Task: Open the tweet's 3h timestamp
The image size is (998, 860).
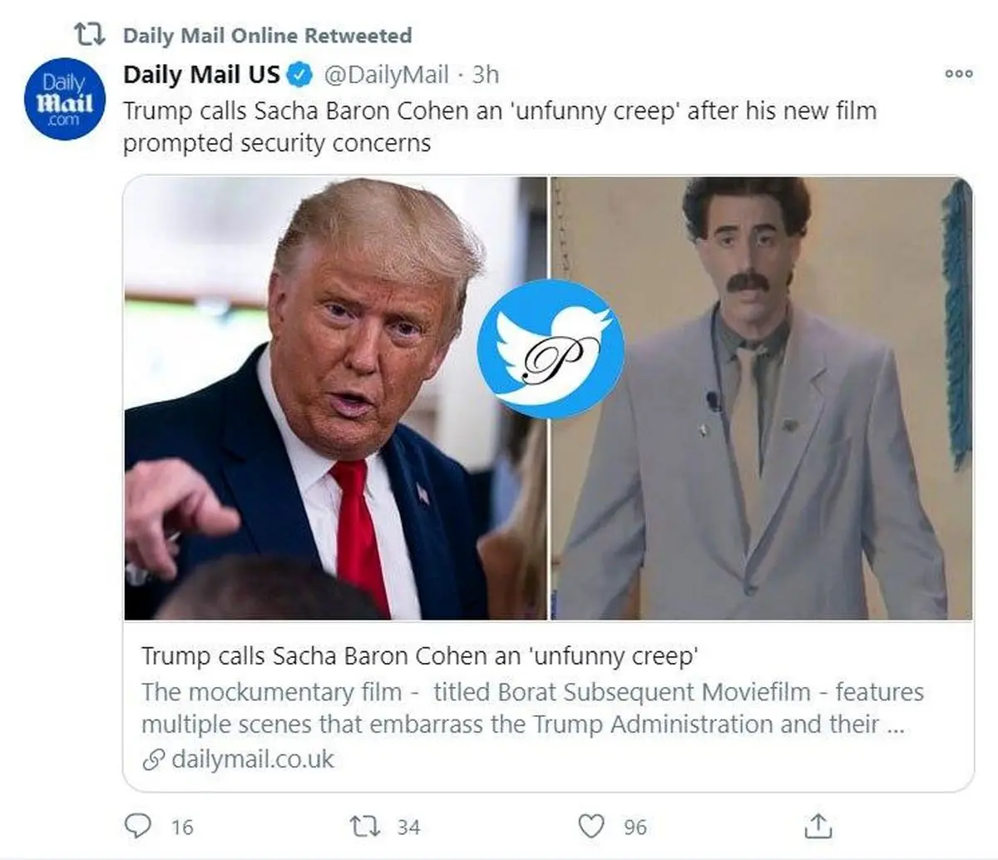Action: (486, 75)
